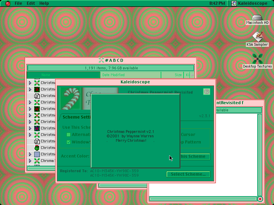The height and width of the screenshot is (205, 274).
Task: Sort the #ABCD list by Size column
Action: (x=172, y=75)
